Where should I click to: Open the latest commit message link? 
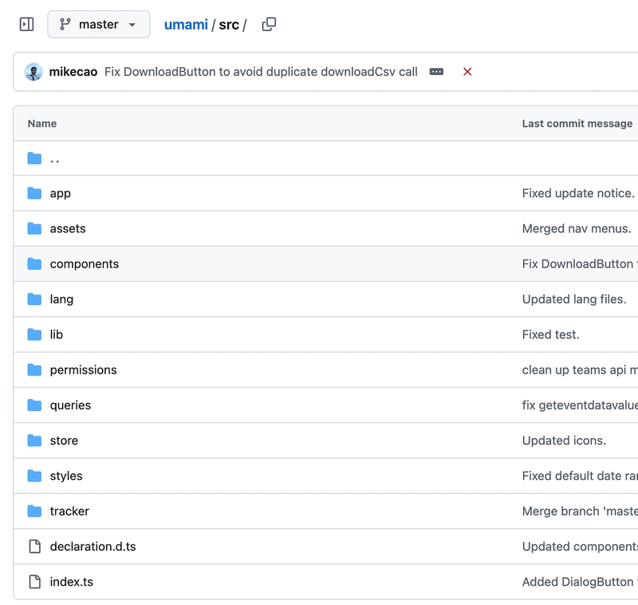point(261,72)
